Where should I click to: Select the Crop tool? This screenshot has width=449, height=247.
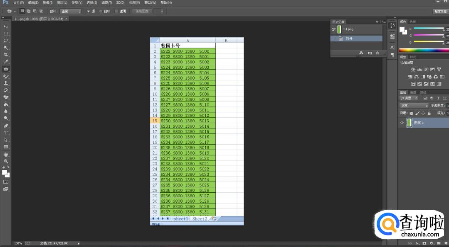pos(6,55)
